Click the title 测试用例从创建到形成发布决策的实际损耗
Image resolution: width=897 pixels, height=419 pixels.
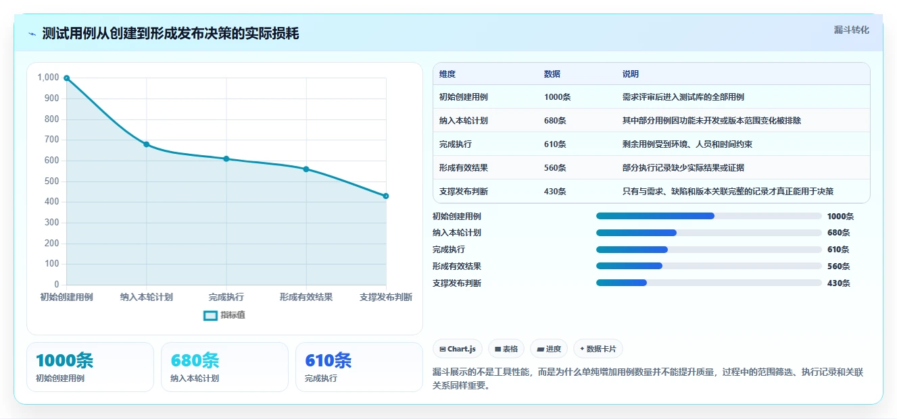pos(170,34)
